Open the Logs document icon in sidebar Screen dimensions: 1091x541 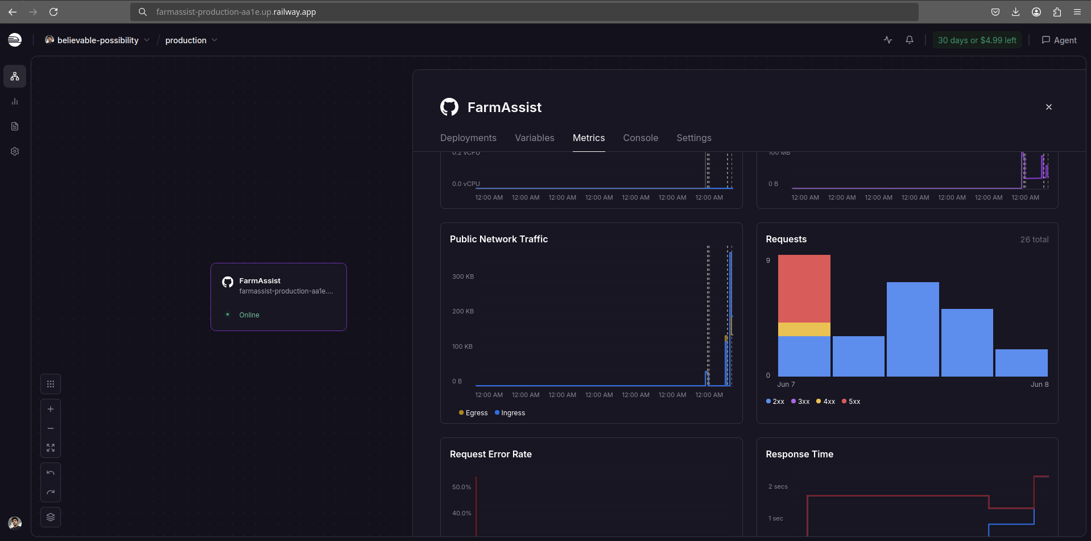15,126
